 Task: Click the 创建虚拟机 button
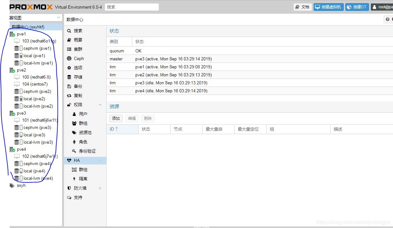tap(329, 7)
